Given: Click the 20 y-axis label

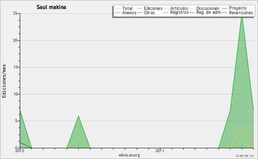Looking at the screenshot, I should [x=15, y=40].
